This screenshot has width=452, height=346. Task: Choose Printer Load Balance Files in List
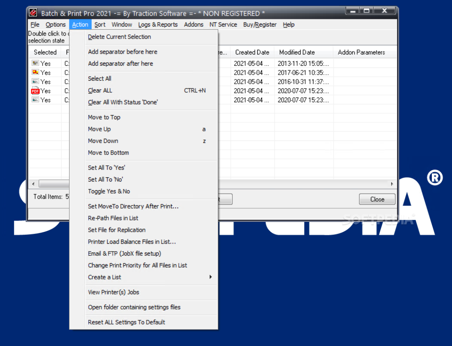click(144, 242)
